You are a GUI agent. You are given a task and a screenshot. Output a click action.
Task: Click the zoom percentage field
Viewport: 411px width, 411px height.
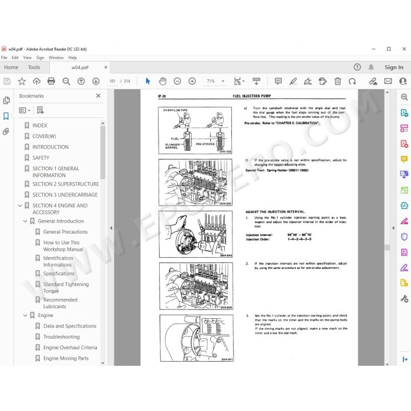coord(211,81)
